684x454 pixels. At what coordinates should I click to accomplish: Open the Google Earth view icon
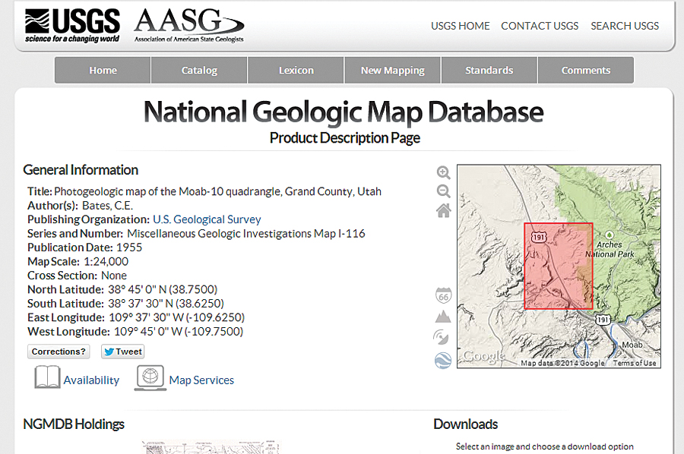point(443,360)
